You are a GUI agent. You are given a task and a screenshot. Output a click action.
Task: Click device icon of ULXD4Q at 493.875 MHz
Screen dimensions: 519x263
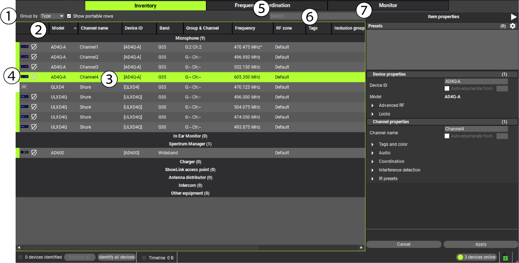(x=24, y=127)
